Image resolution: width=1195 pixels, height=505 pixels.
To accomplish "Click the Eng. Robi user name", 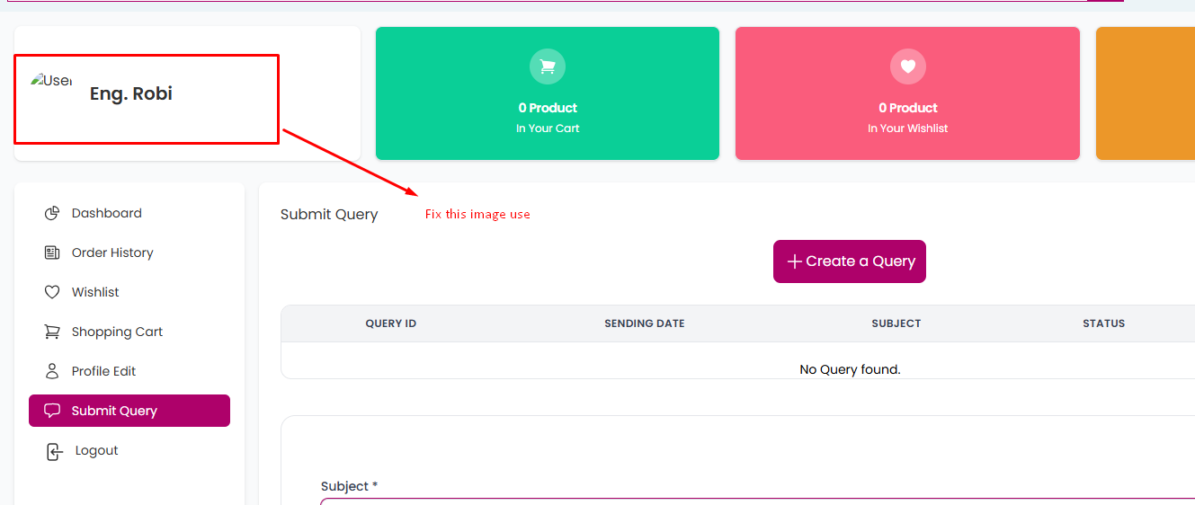I will (x=131, y=93).
